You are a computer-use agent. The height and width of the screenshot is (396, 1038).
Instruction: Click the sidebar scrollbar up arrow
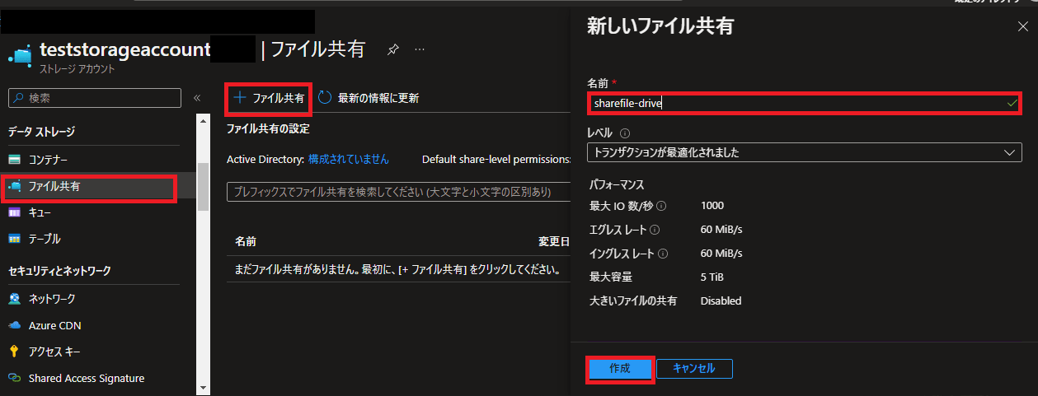point(203,120)
